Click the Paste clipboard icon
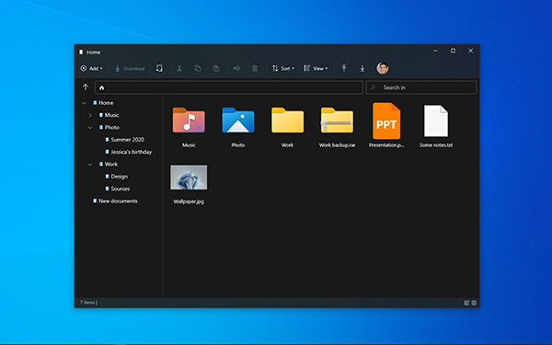The height and width of the screenshot is (345, 552). click(x=216, y=68)
